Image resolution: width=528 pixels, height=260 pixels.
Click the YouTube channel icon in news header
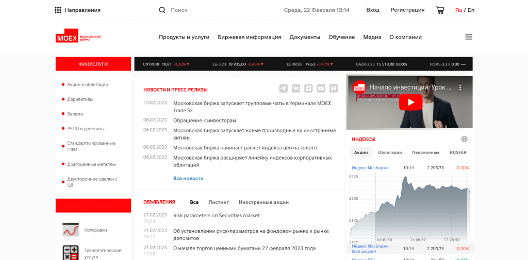point(321,89)
